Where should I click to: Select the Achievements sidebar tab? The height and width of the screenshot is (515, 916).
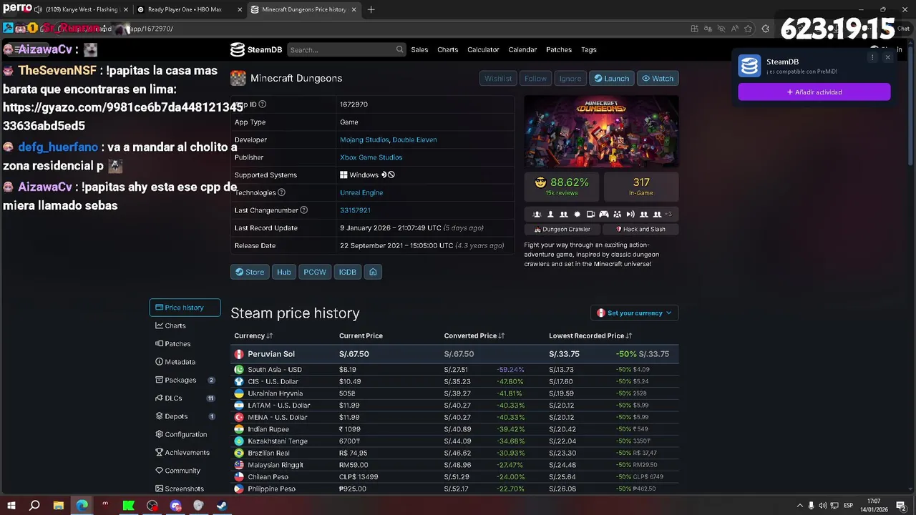185,452
